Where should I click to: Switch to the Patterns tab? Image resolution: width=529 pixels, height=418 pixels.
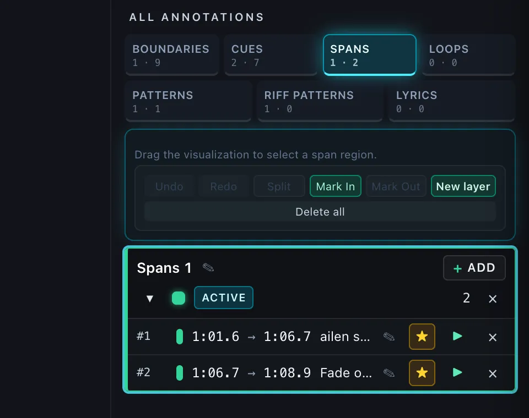click(188, 101)
